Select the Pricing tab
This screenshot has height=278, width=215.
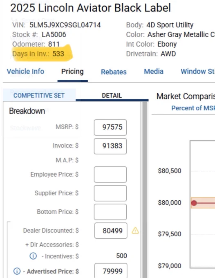click(72, 72)
